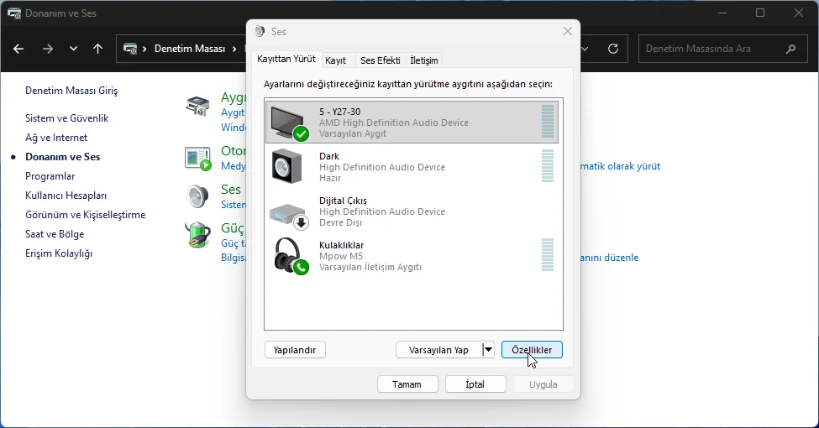The image size is (819, 428).
Task: Switch to the Kayıttan Yürüt tab
Action: click(286, 59)
